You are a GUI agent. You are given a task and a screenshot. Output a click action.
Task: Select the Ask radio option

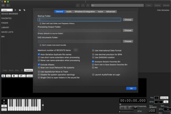[93, 67]
